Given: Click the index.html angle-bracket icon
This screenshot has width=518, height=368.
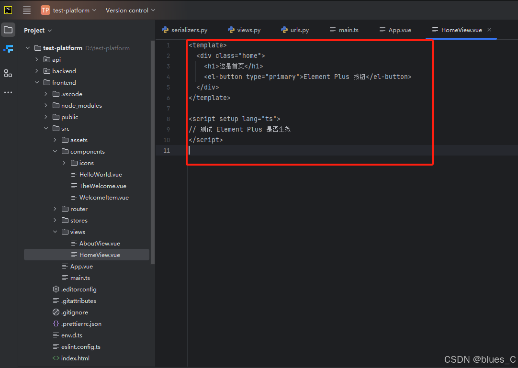Looking at the screenshot, I should click(x=56, y=358).
